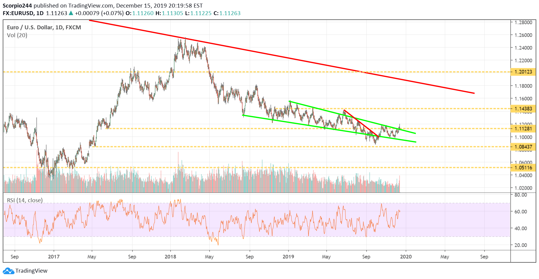Click the green up-arrow price change indicator

(x=71, y=13)
